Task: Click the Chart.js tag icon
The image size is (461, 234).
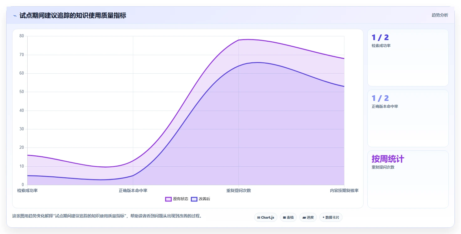Action: coord(259,217)
